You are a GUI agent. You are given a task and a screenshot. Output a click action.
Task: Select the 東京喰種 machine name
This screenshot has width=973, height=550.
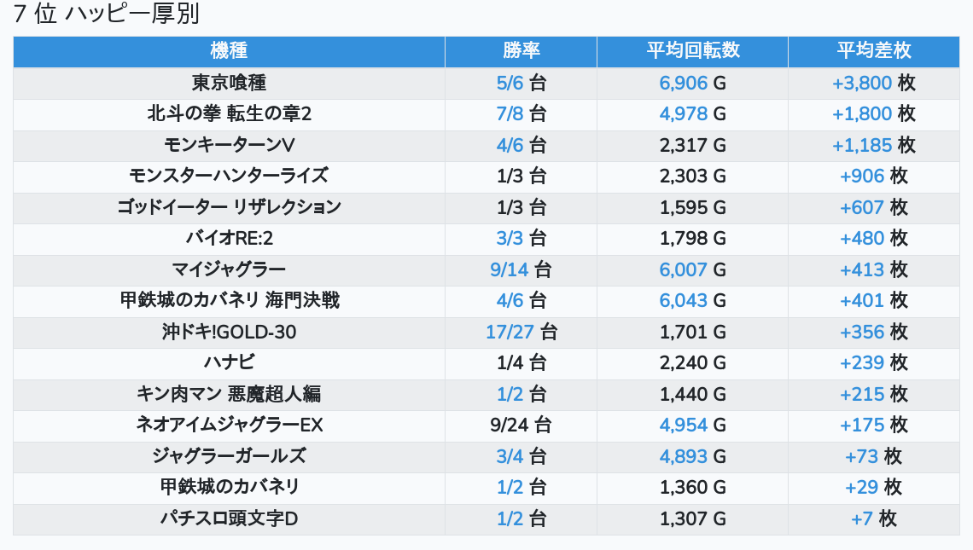click(229, 83)
